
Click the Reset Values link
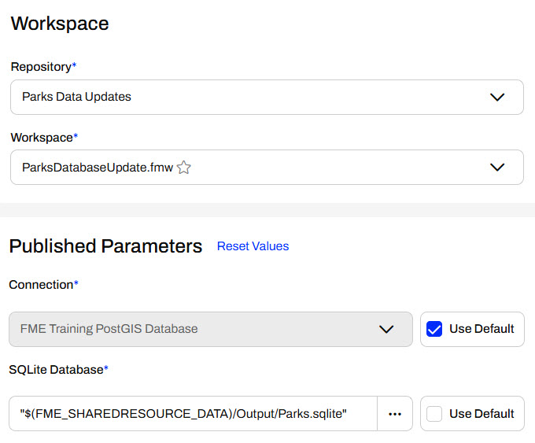[253, 246]
